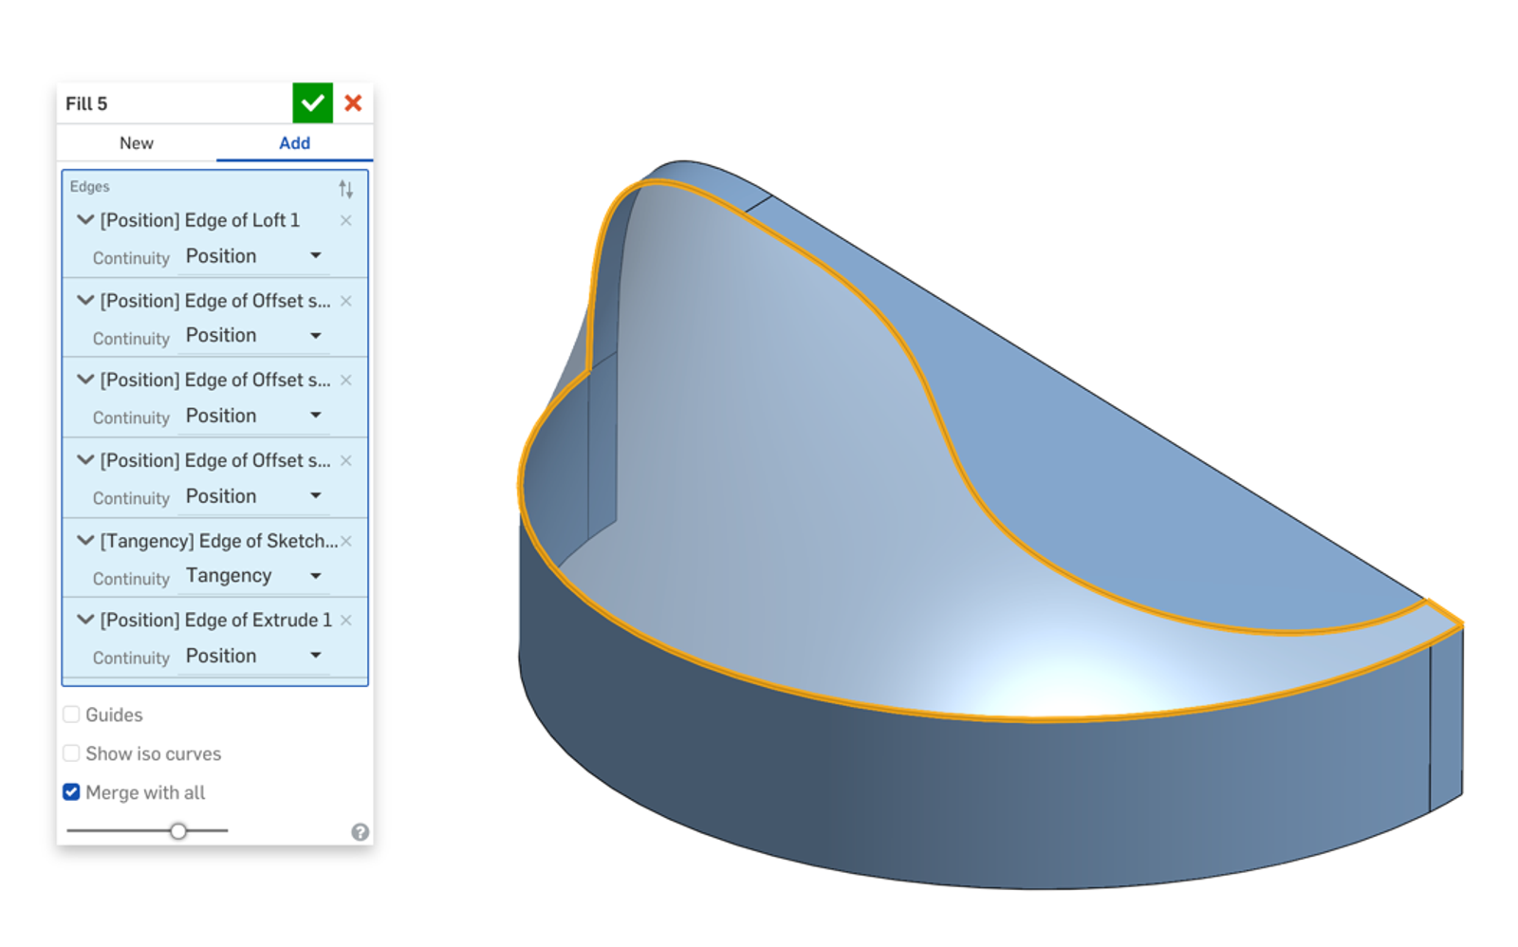Enable the Guides checkbox
Viewport: 1518px width, 947px height.
(x=72, y=715)
